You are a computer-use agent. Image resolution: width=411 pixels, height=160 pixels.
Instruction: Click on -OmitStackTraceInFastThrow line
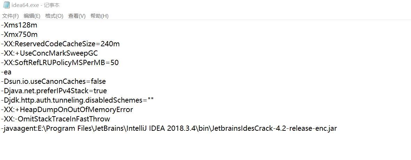[x=56, y=119]
